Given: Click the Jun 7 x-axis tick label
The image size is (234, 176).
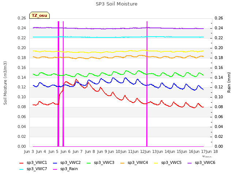Looking at the screenshot, I should coord(78,151).
